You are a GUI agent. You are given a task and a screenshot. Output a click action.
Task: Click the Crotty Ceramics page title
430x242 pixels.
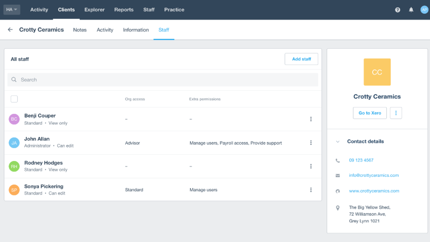pyautogui.click(x=42, y=30)
